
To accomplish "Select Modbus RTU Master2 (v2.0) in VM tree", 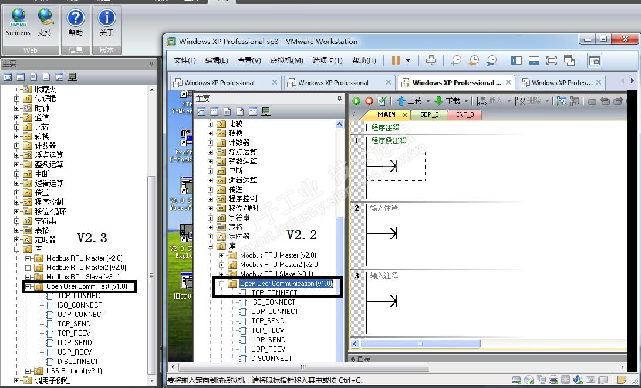I will pyautogui.click(x=279, y=265).
